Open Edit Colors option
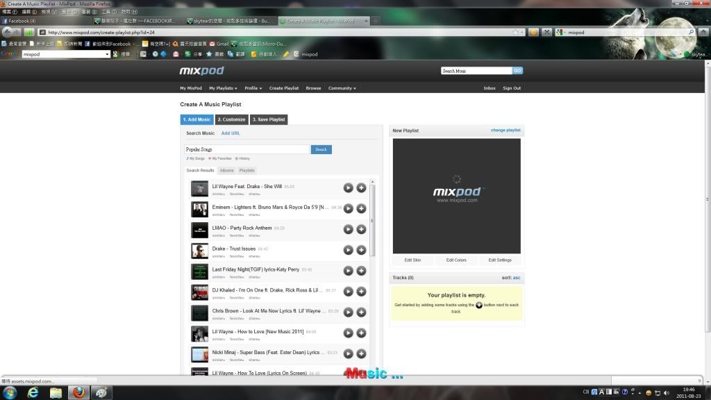This screenshot has height=400, width=711. [456, 260]
